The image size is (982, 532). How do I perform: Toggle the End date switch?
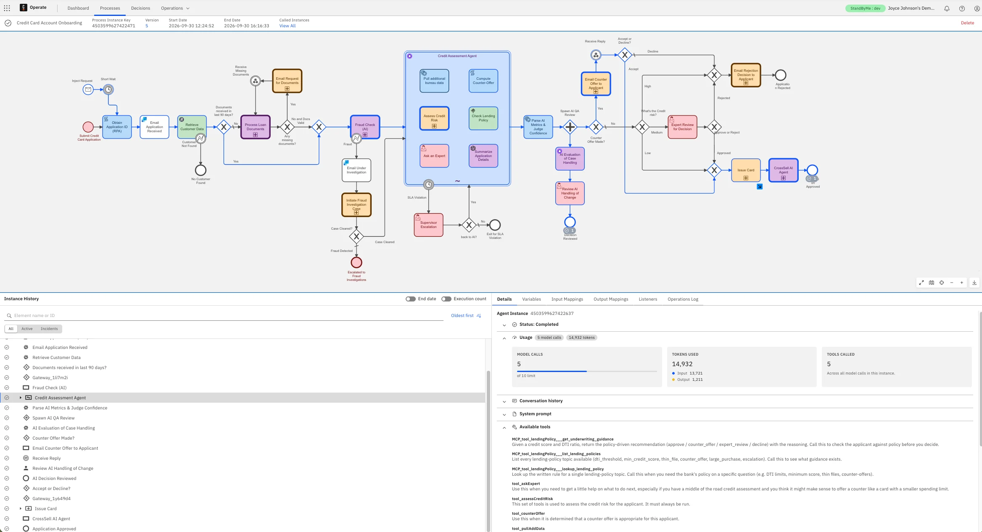tap(410, 299)
